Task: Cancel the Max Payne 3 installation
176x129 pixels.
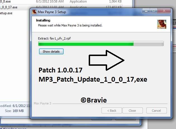Action: [156, 111]
